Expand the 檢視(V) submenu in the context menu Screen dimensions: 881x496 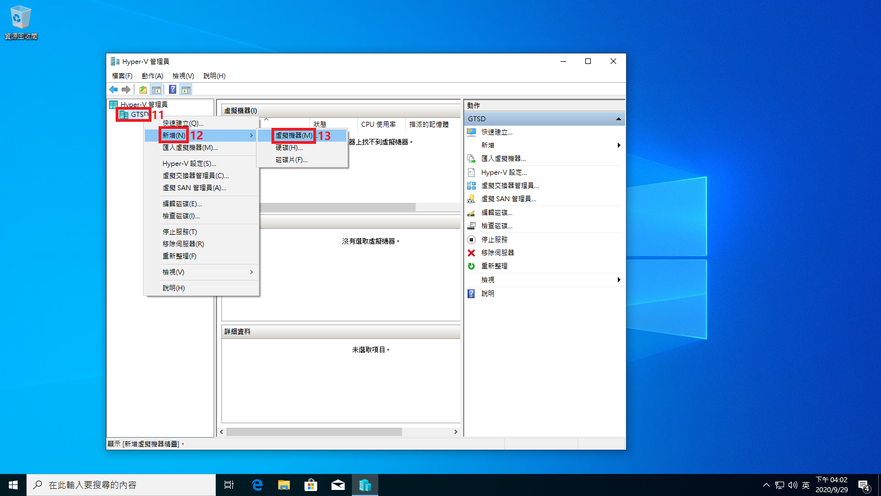251,272
